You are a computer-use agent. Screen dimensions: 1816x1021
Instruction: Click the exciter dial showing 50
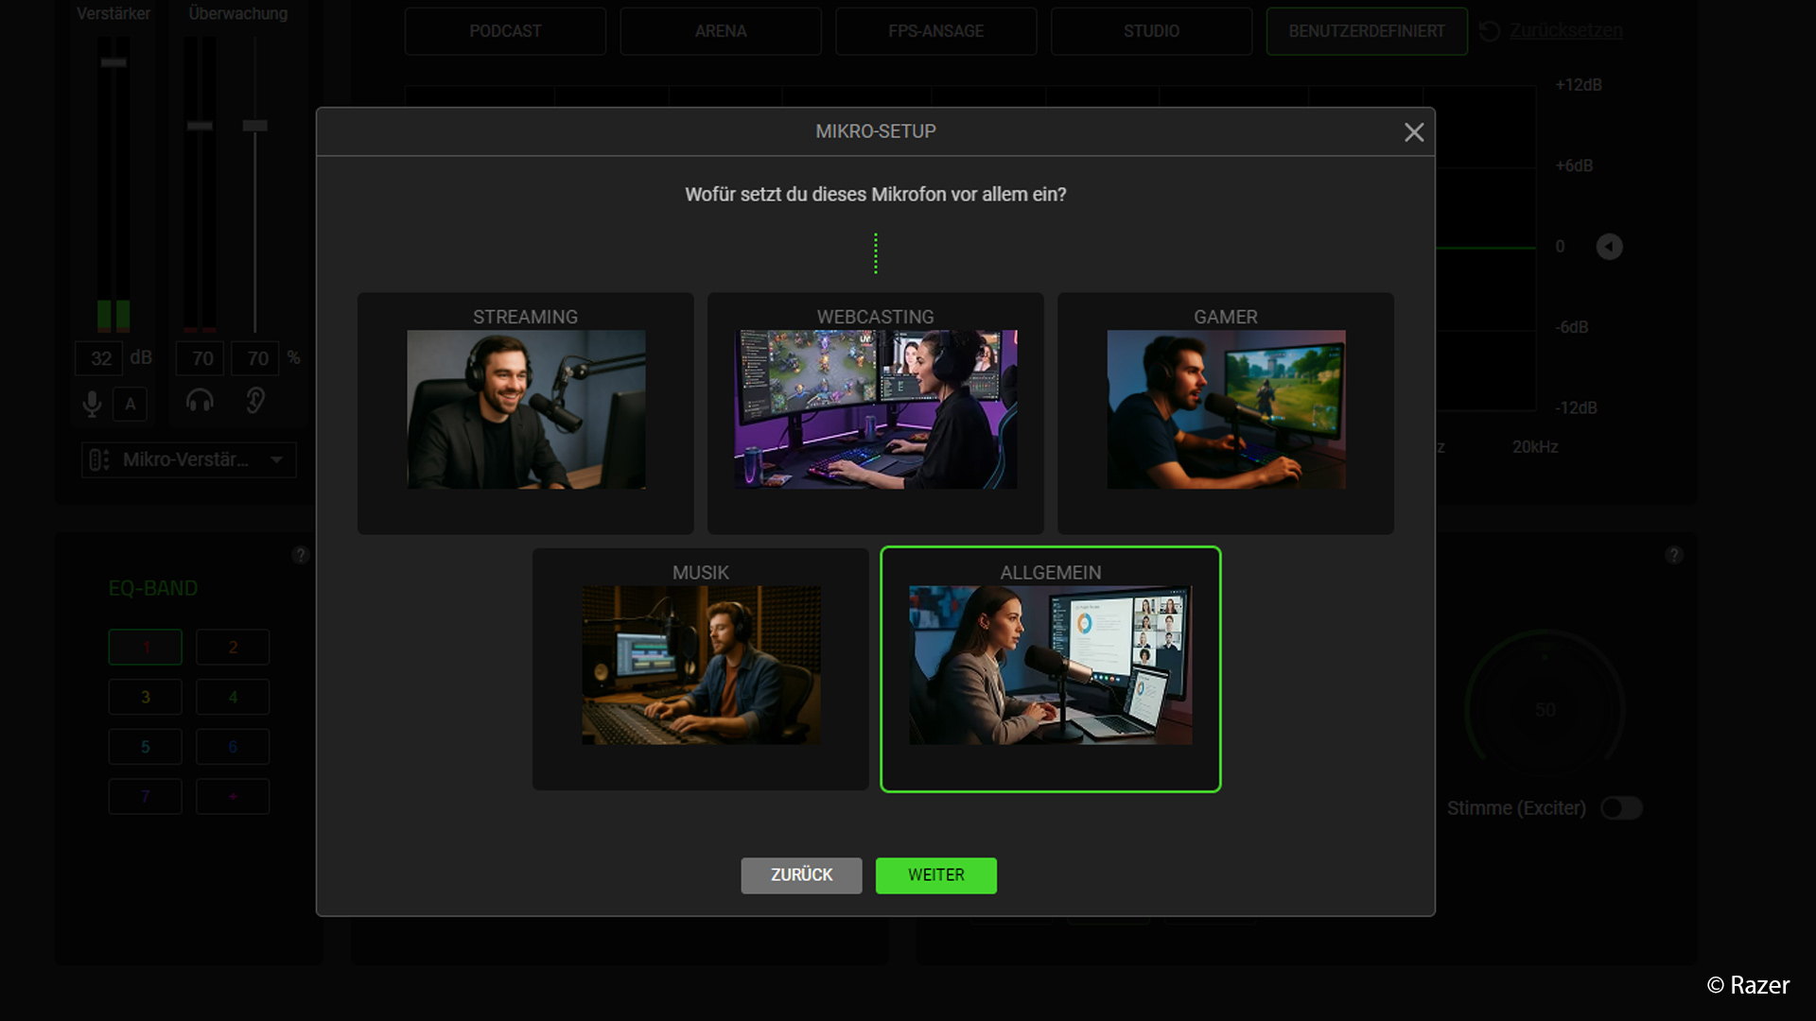1545,709
